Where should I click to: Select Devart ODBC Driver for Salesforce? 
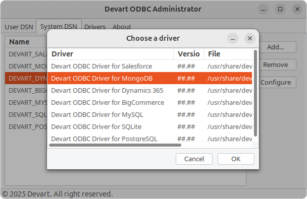click(150, 66)
